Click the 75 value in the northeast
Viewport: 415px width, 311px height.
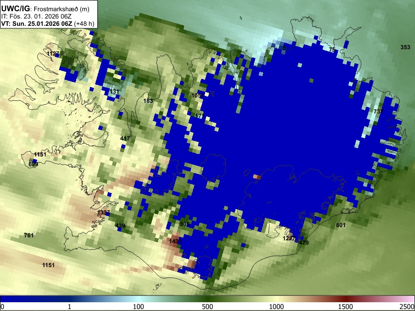tap(332, 50)
